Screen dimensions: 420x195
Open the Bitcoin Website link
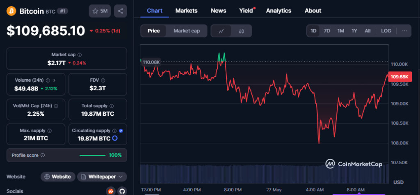58,177
